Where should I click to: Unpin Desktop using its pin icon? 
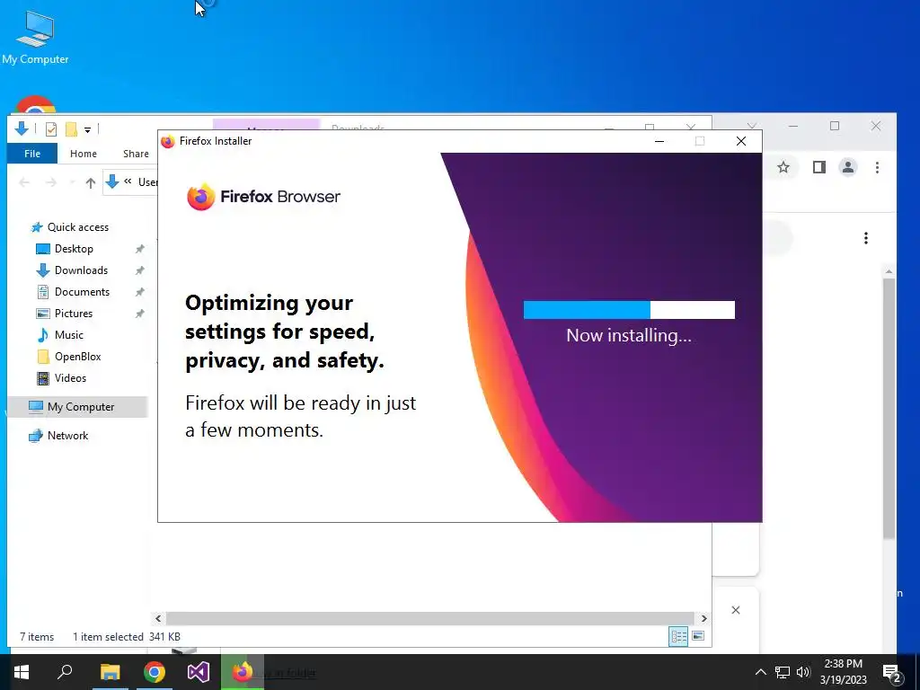click(139, 249)
